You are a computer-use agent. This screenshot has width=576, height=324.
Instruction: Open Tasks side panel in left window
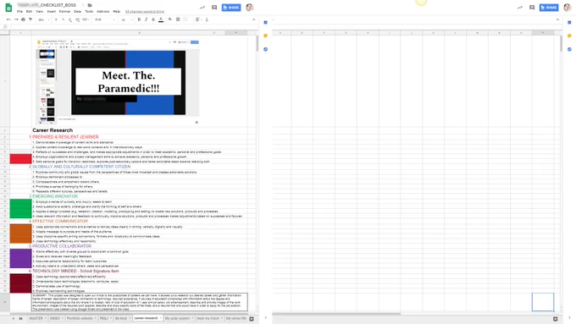click(266, 49)
